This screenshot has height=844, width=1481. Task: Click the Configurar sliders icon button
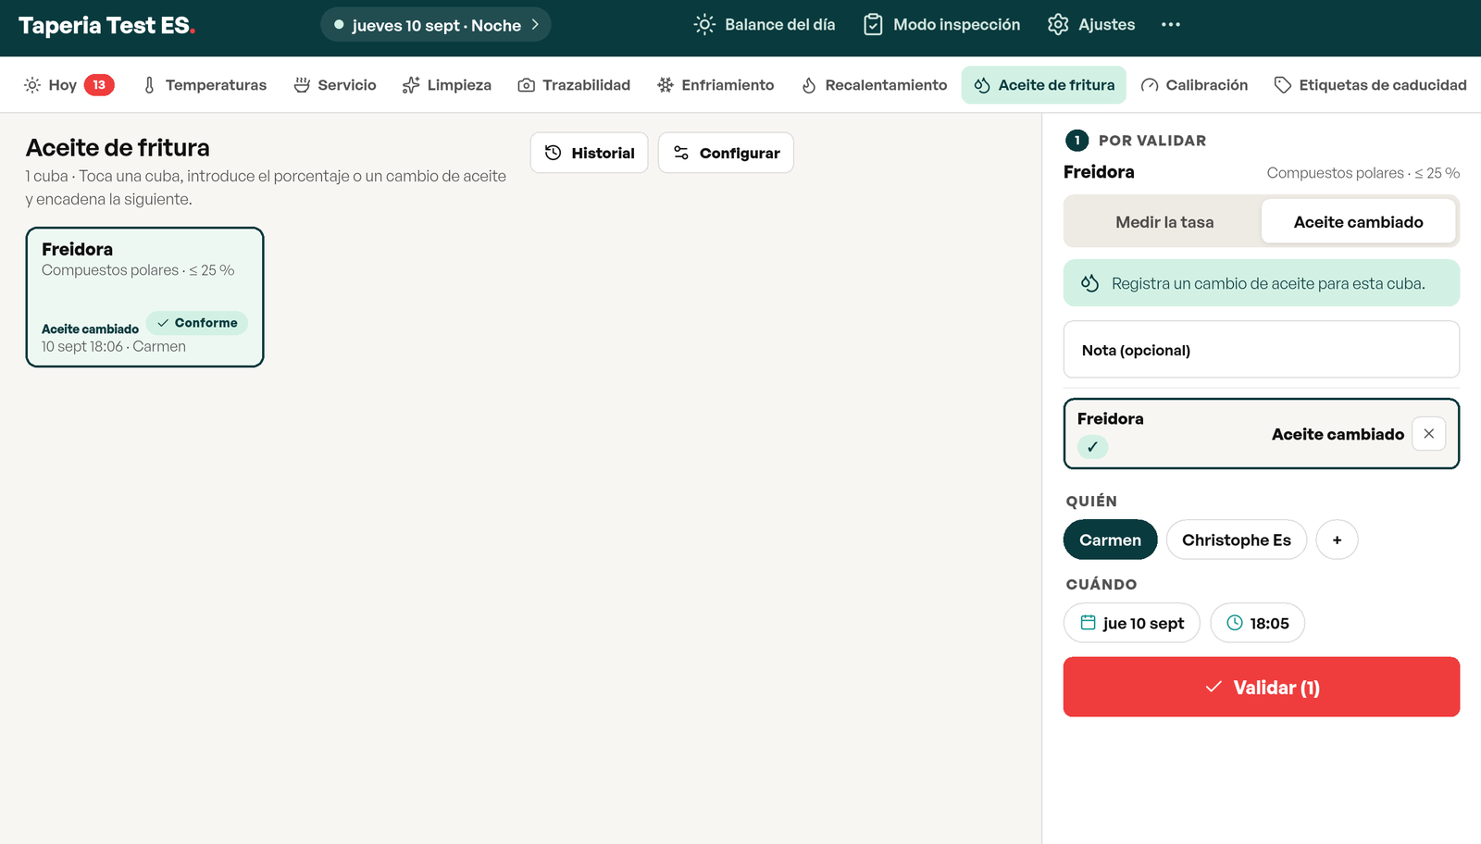pos(726,153)
